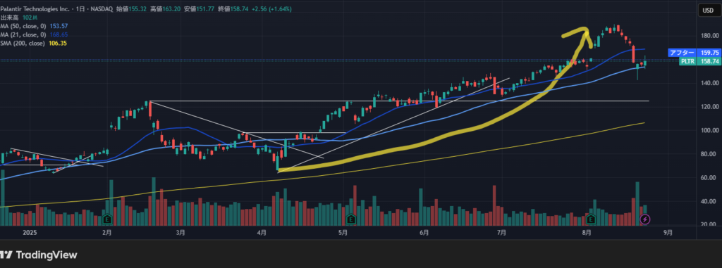Click the August earnings E marker
Screen dimensions: 722x268
pyautogui.click(x=591, y=219)
